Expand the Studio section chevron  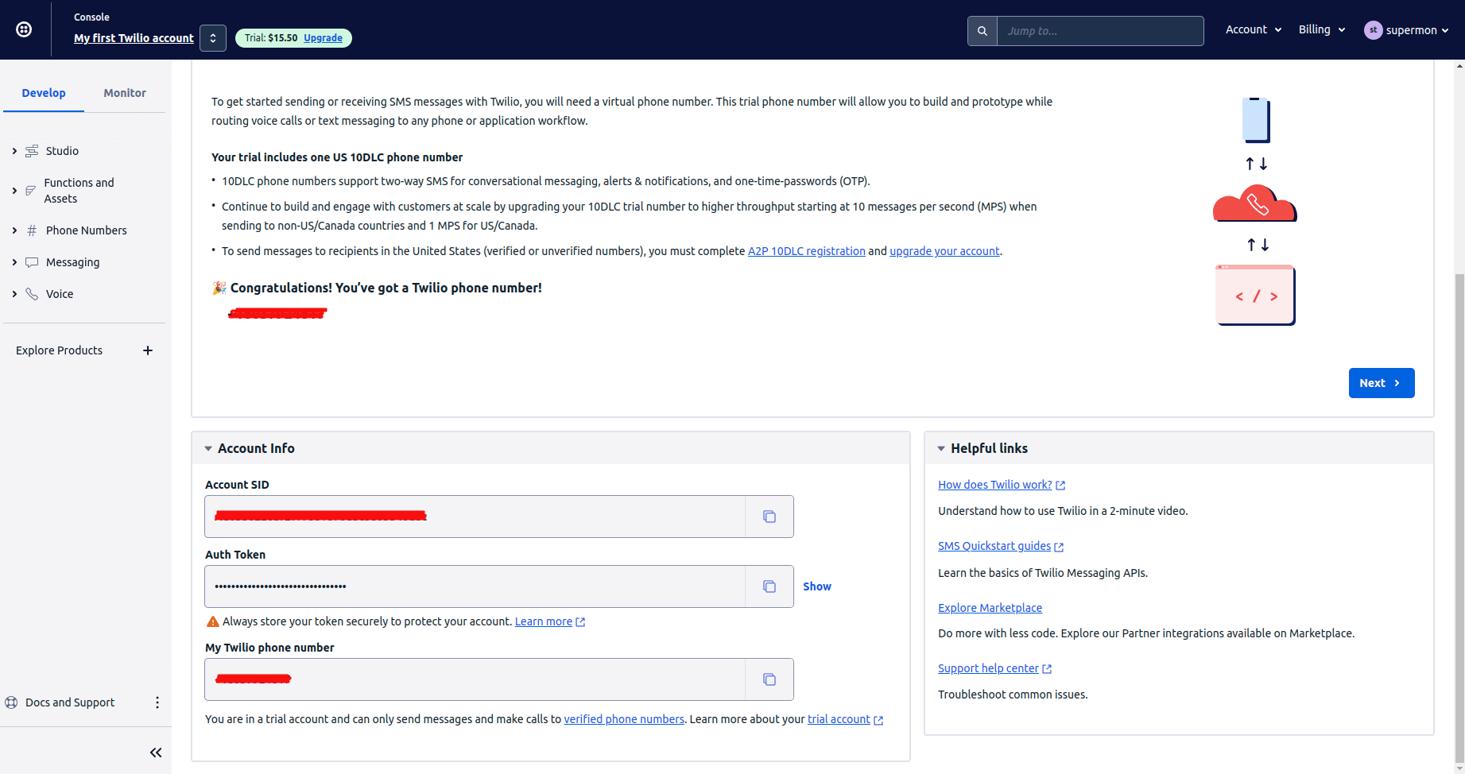[14, 151]
